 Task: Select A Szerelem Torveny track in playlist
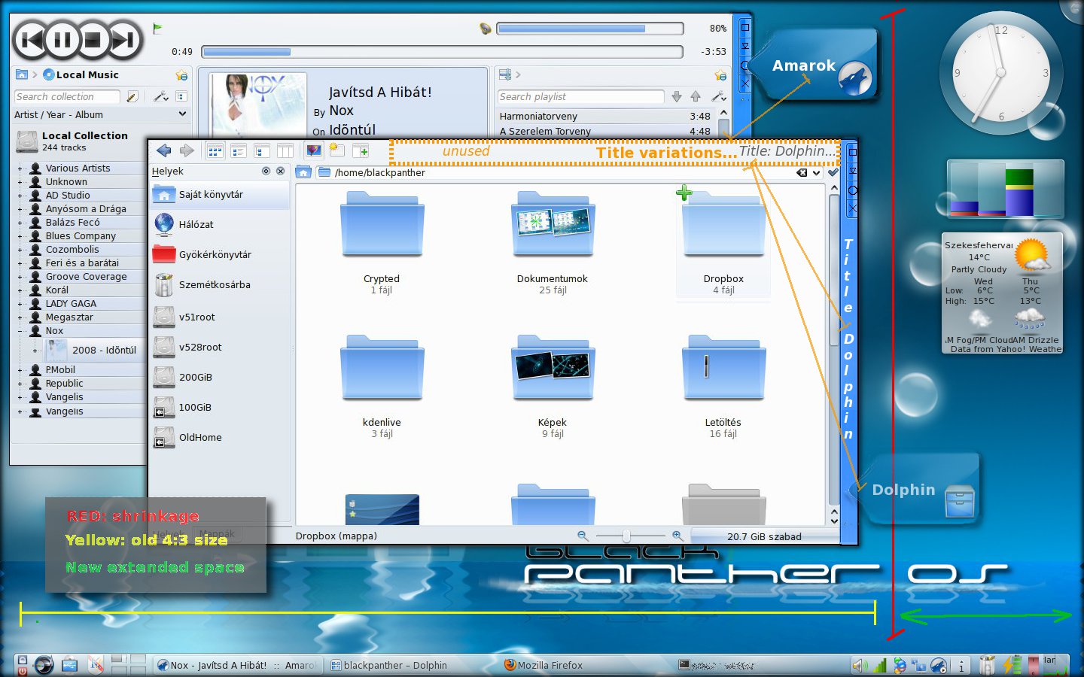click(x=605, y=131)
